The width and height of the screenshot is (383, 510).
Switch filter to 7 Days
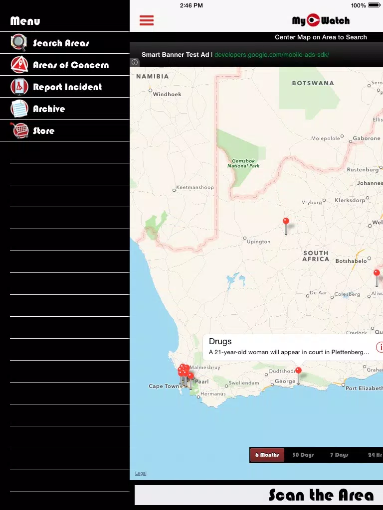[x=339, y=455]
